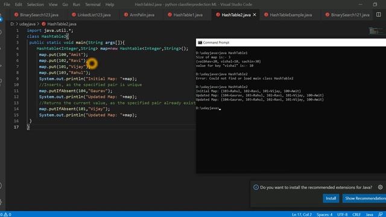
Task: Click the HashTable2.java breadcrumb
Action: [62, 24]
